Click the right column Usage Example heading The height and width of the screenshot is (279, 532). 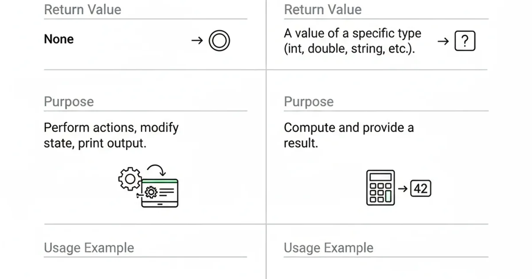[329, 248]
